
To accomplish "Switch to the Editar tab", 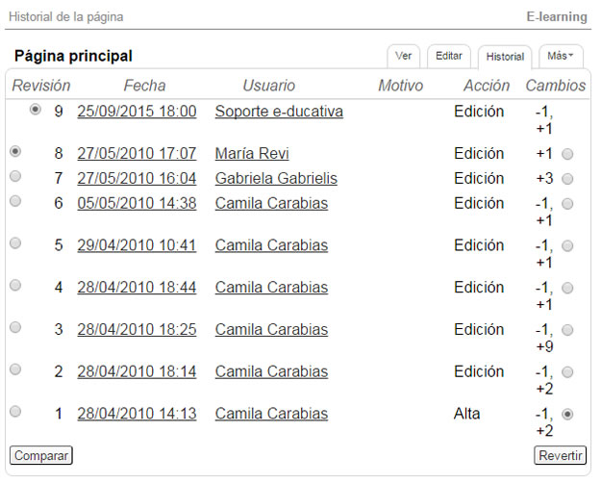I will coord(449,56).
